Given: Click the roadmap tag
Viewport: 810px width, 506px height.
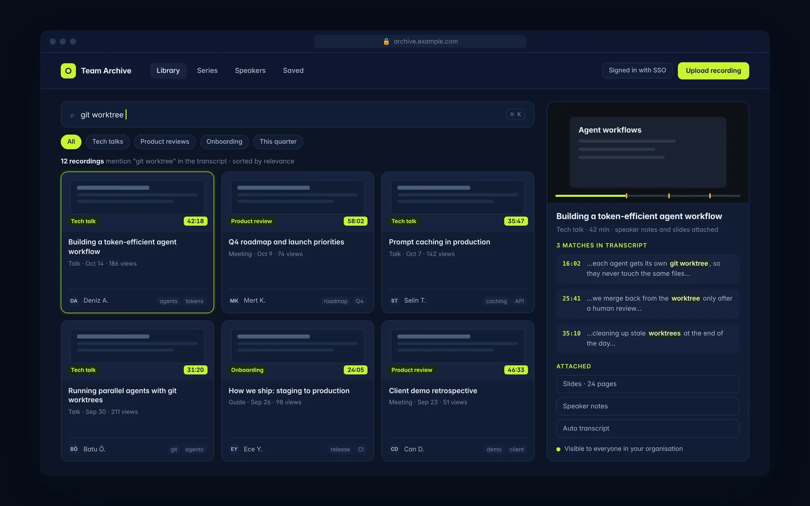Looking at the screenshot, I should pos(336,301).
